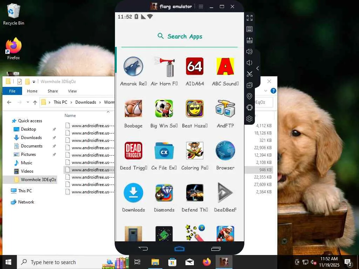The image size is (359, 269).
Task: Go back in File Explorer
Action: 9,102
